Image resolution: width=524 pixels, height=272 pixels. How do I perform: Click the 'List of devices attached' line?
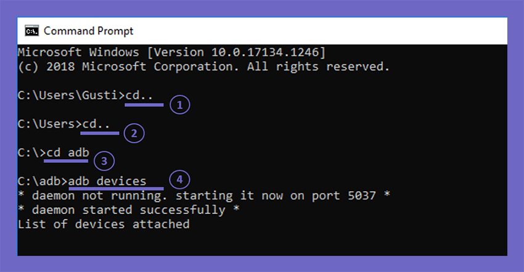(104, 224)
